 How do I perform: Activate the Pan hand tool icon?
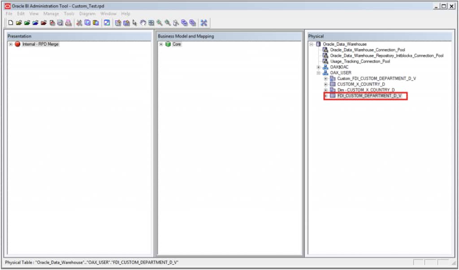(143, 23)
